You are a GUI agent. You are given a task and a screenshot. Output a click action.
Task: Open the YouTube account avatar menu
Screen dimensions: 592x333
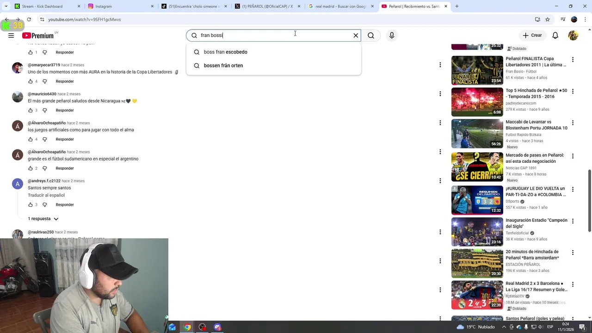pos(573,36)
